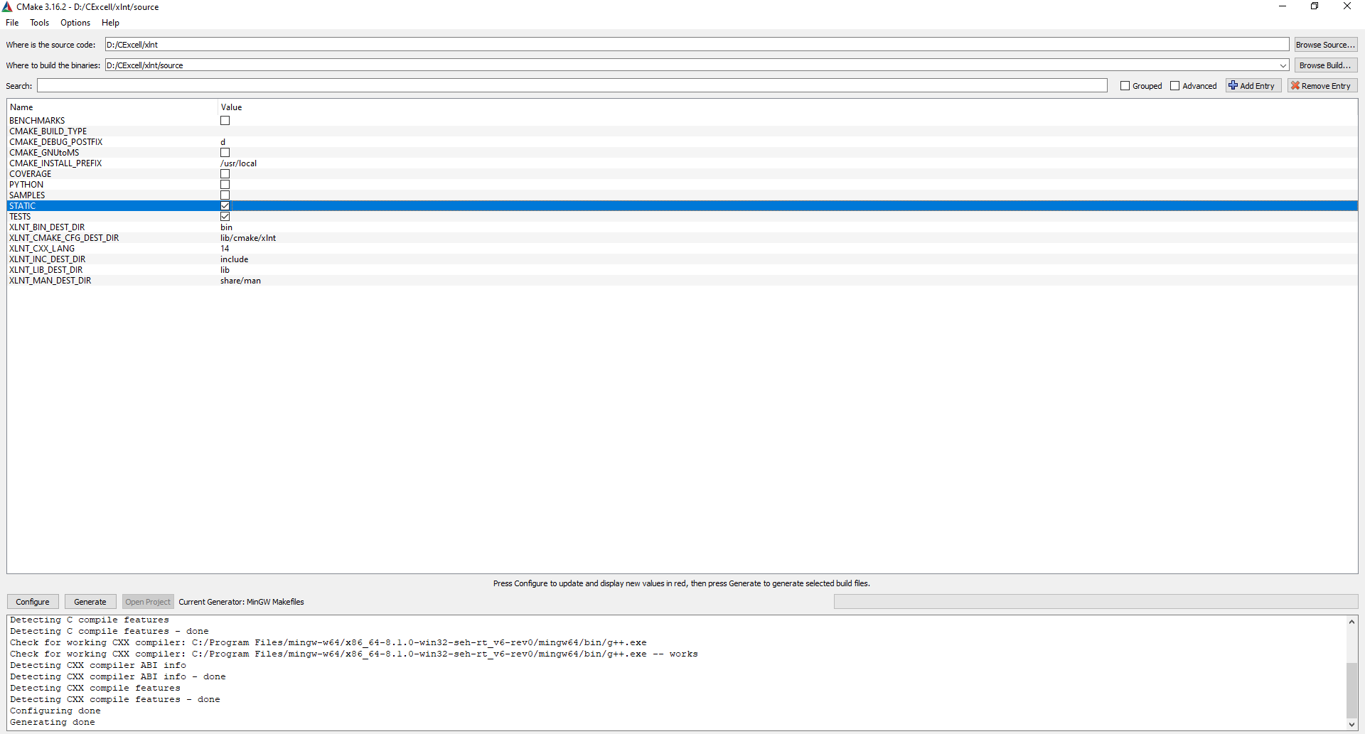Image resolution: width=1365 pixels, height=734 pixels.
Task: Disable the STATIC option
Action: click(225, 205)
